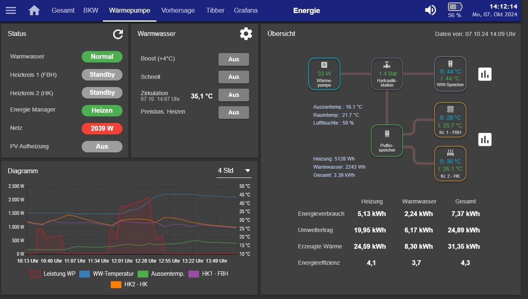Click the Netz 2039 W pill
This screenshot has height=299, width=528.
(x=102, y=128)
